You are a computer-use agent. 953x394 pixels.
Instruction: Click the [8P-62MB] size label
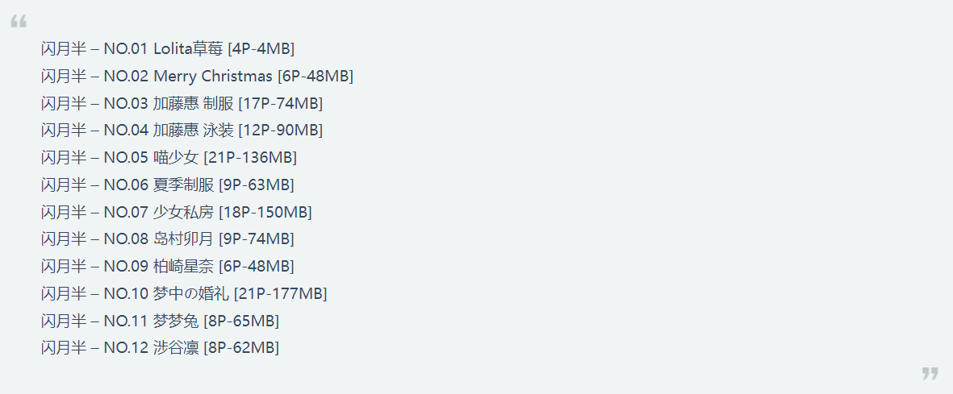coord(242,348)
